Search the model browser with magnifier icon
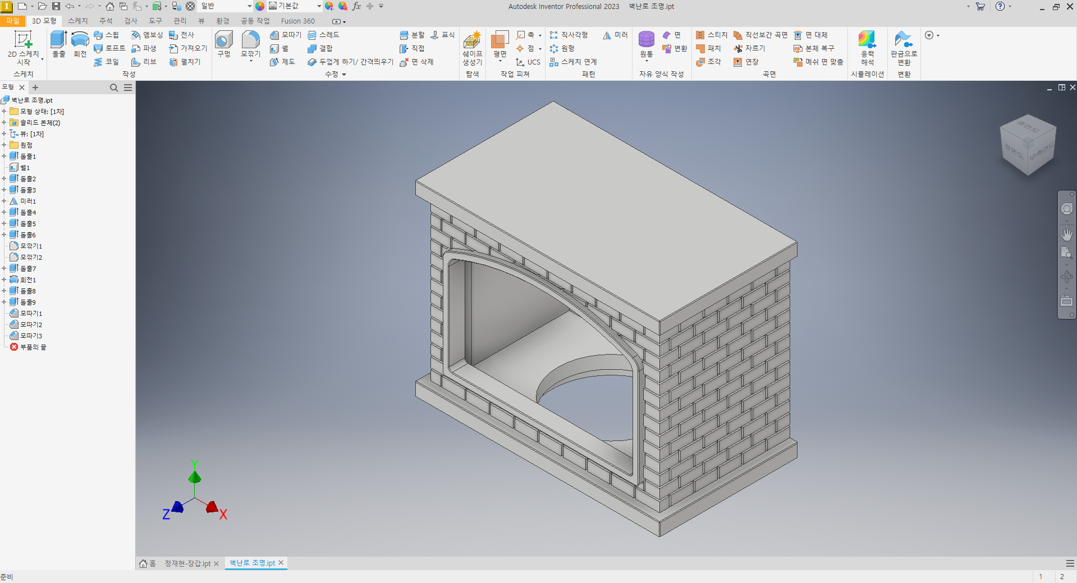Viewport: 1077px width, 583px height. [x=114, y=88]
